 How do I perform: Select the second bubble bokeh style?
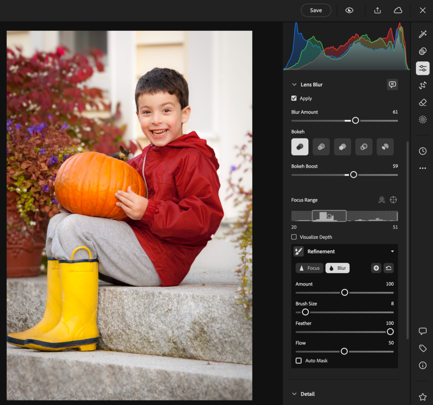[321, 147]
